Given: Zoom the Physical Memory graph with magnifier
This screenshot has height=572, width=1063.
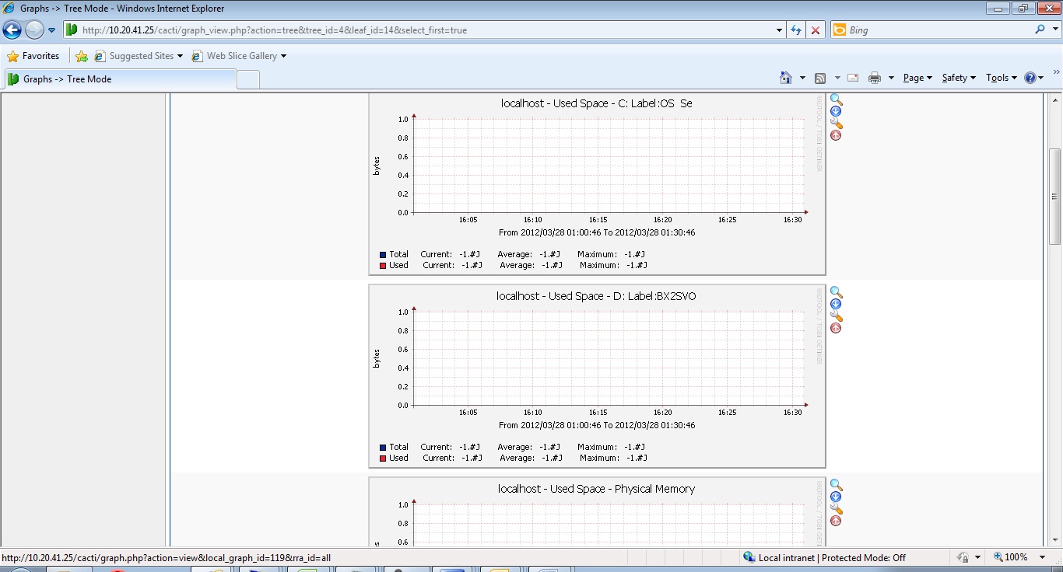Looking at the screenshot, I should [836, 485].
